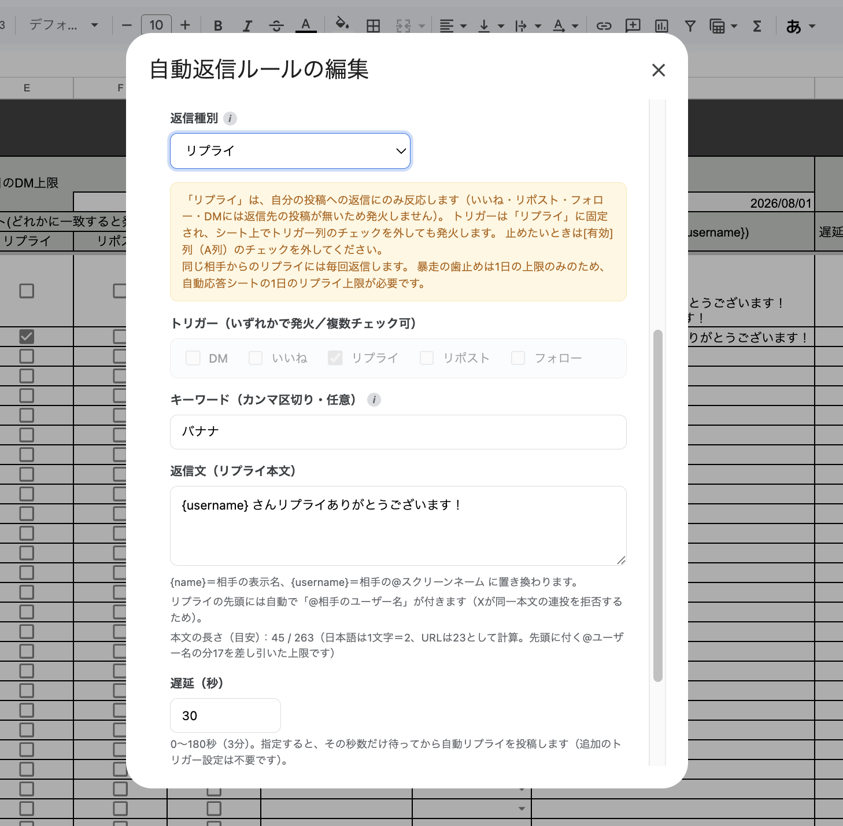This screenshot has height=826, width=843.
Task: Expand vertical align dropdown arrow
Action: [x=501, y=26]
